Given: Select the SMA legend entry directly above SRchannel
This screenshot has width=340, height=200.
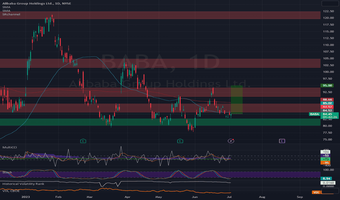Looking at the screenshot, I should click(6, 11).
